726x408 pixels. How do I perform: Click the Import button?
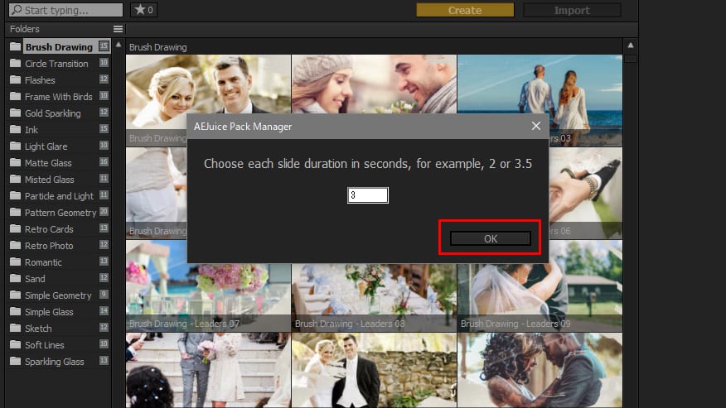(572, 10)
